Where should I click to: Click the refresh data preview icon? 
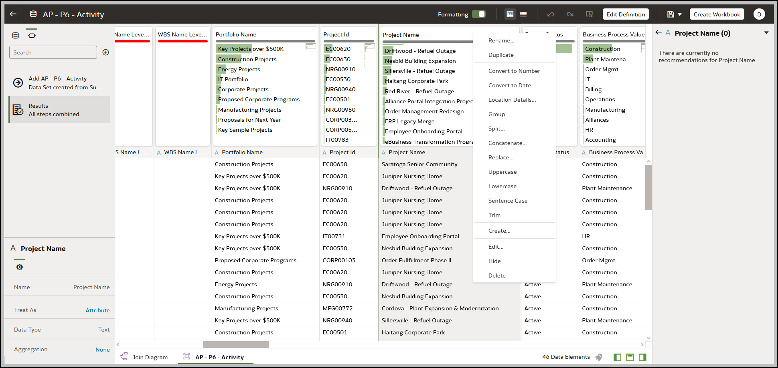(x=589, y=14)
